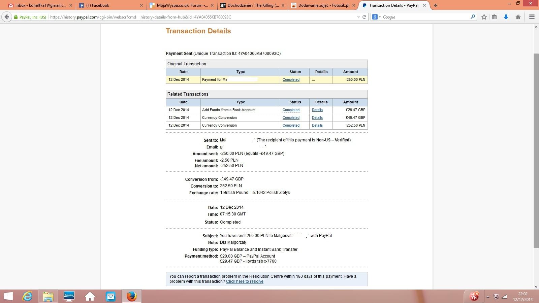Open the bookmarks list icon
The image size is (539, 303).
tap(494, 17)
